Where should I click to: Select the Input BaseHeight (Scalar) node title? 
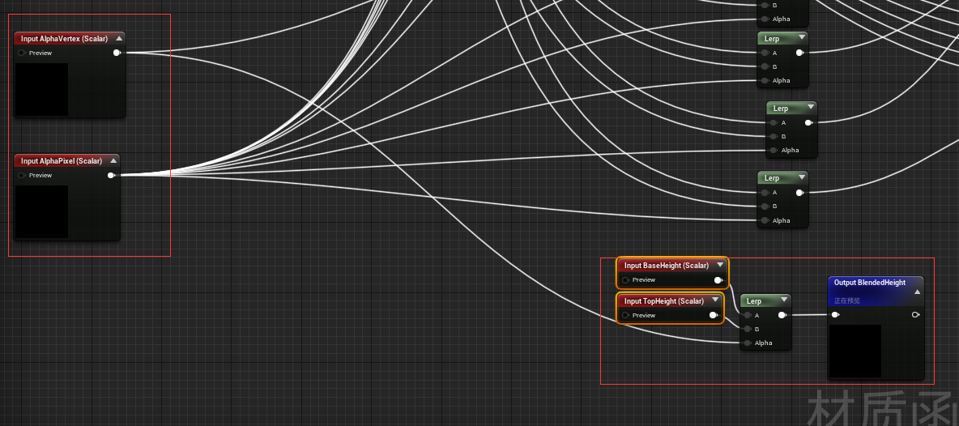pyautogui.click(x=667, y=266)
